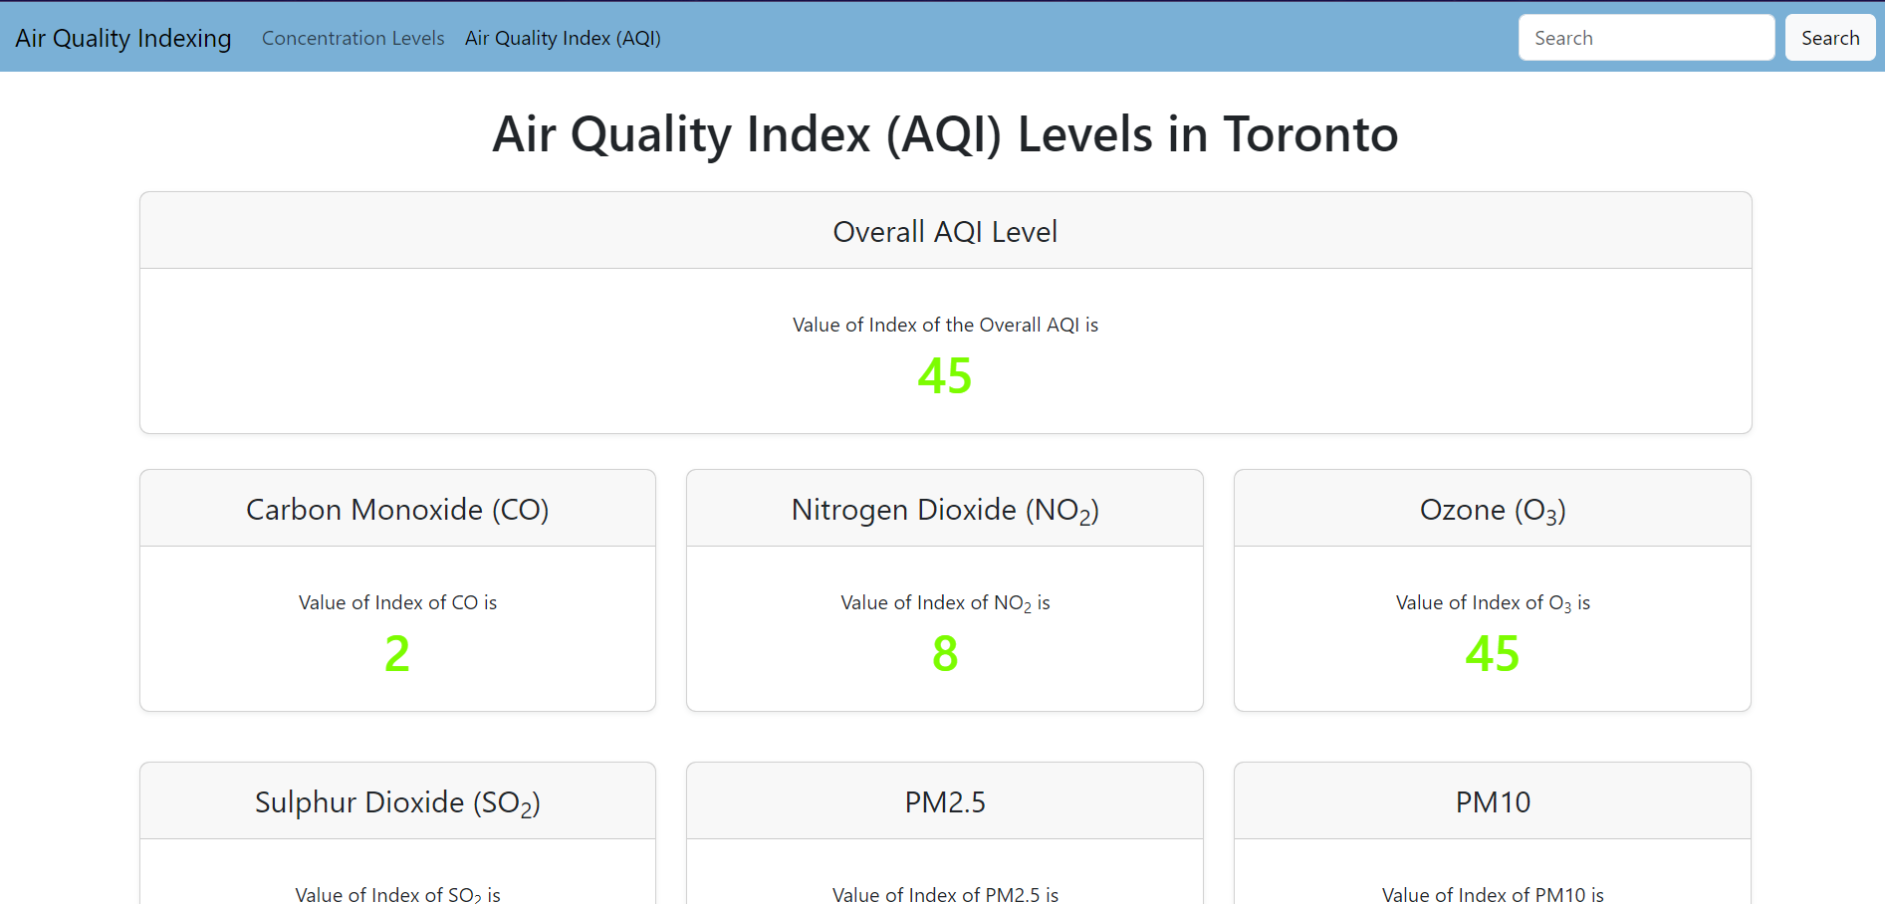This screenshot has height=904, width=1885.
Task: Click the NO2 index value 8
Action: point(945,653)
